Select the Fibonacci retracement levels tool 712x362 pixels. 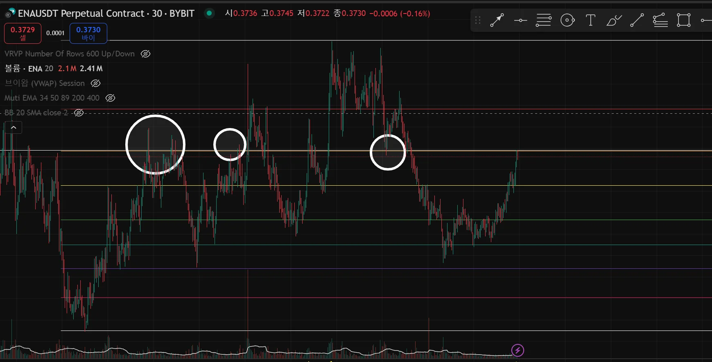pyautogui.click(x=544, y=20)
